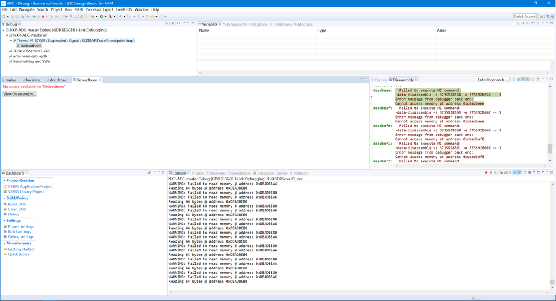Click the green Run launch icon
Screen dimensions: 556x301
[x=101, y=16]
